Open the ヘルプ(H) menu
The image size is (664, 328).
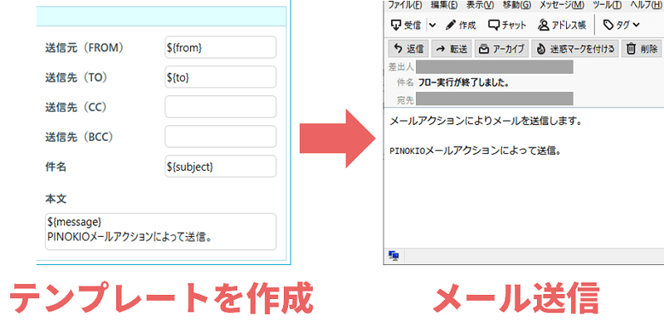(x=647, y=5)
